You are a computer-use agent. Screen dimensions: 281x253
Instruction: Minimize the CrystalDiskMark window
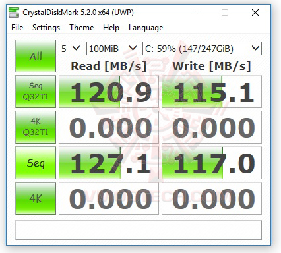point(195,13)
